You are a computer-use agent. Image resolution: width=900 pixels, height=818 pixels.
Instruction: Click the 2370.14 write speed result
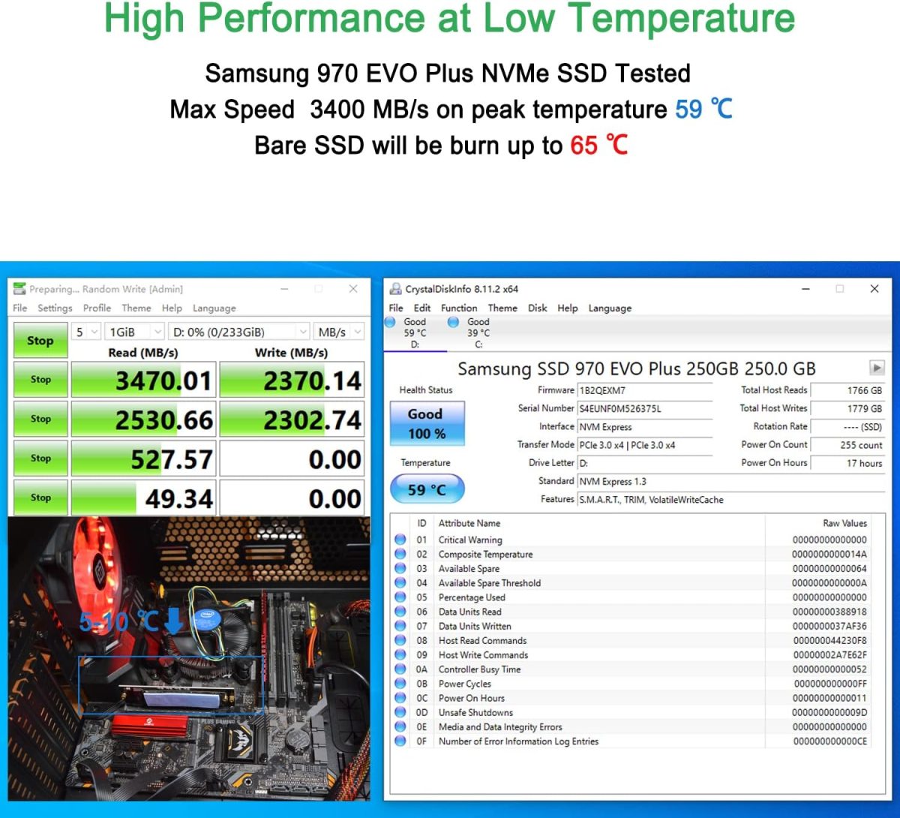(292, 380)
